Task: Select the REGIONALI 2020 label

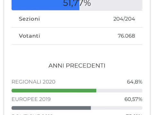Action: point(33,82)
